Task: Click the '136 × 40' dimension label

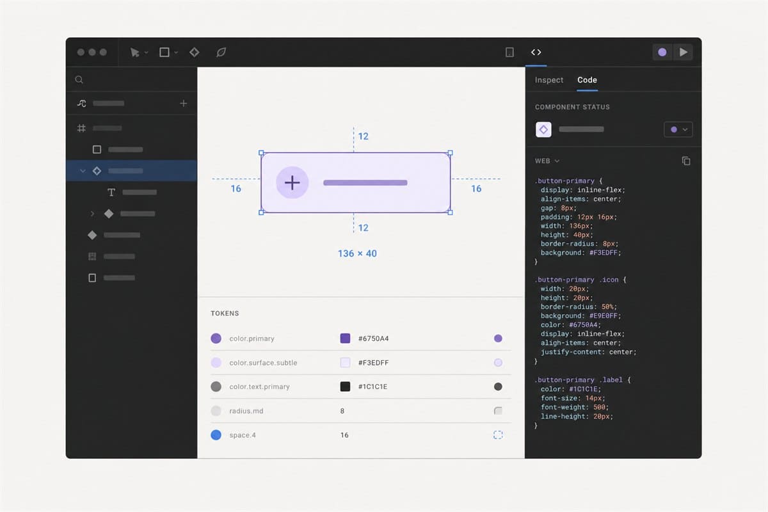Action: (357, 253)
